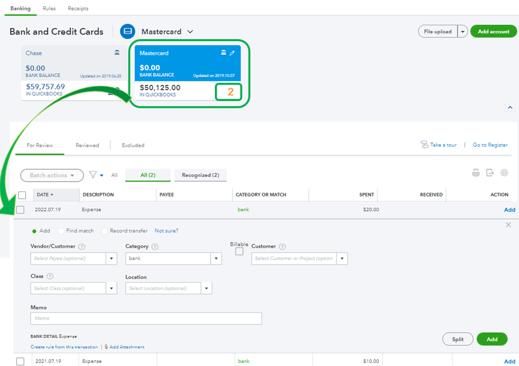Toggle the select-all transactions checkbox
Screen dimensions: 519x366
click(22, 195)
